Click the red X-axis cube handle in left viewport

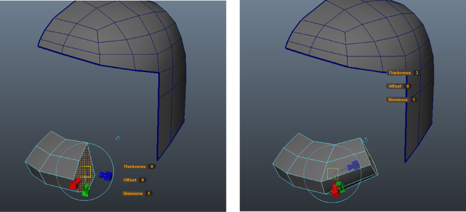coord(75,184)
